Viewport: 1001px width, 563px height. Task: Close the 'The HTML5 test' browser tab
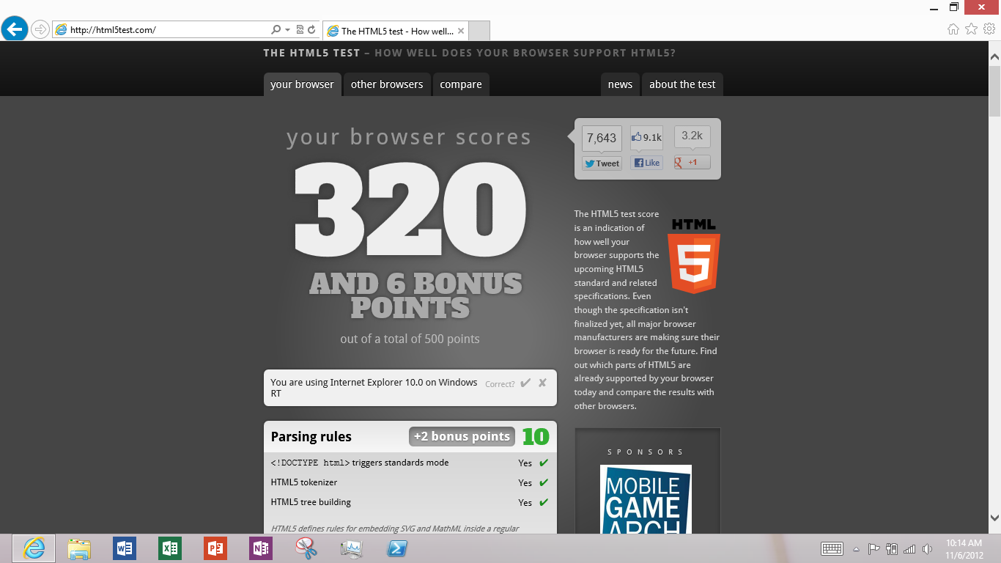pos(460,31)
